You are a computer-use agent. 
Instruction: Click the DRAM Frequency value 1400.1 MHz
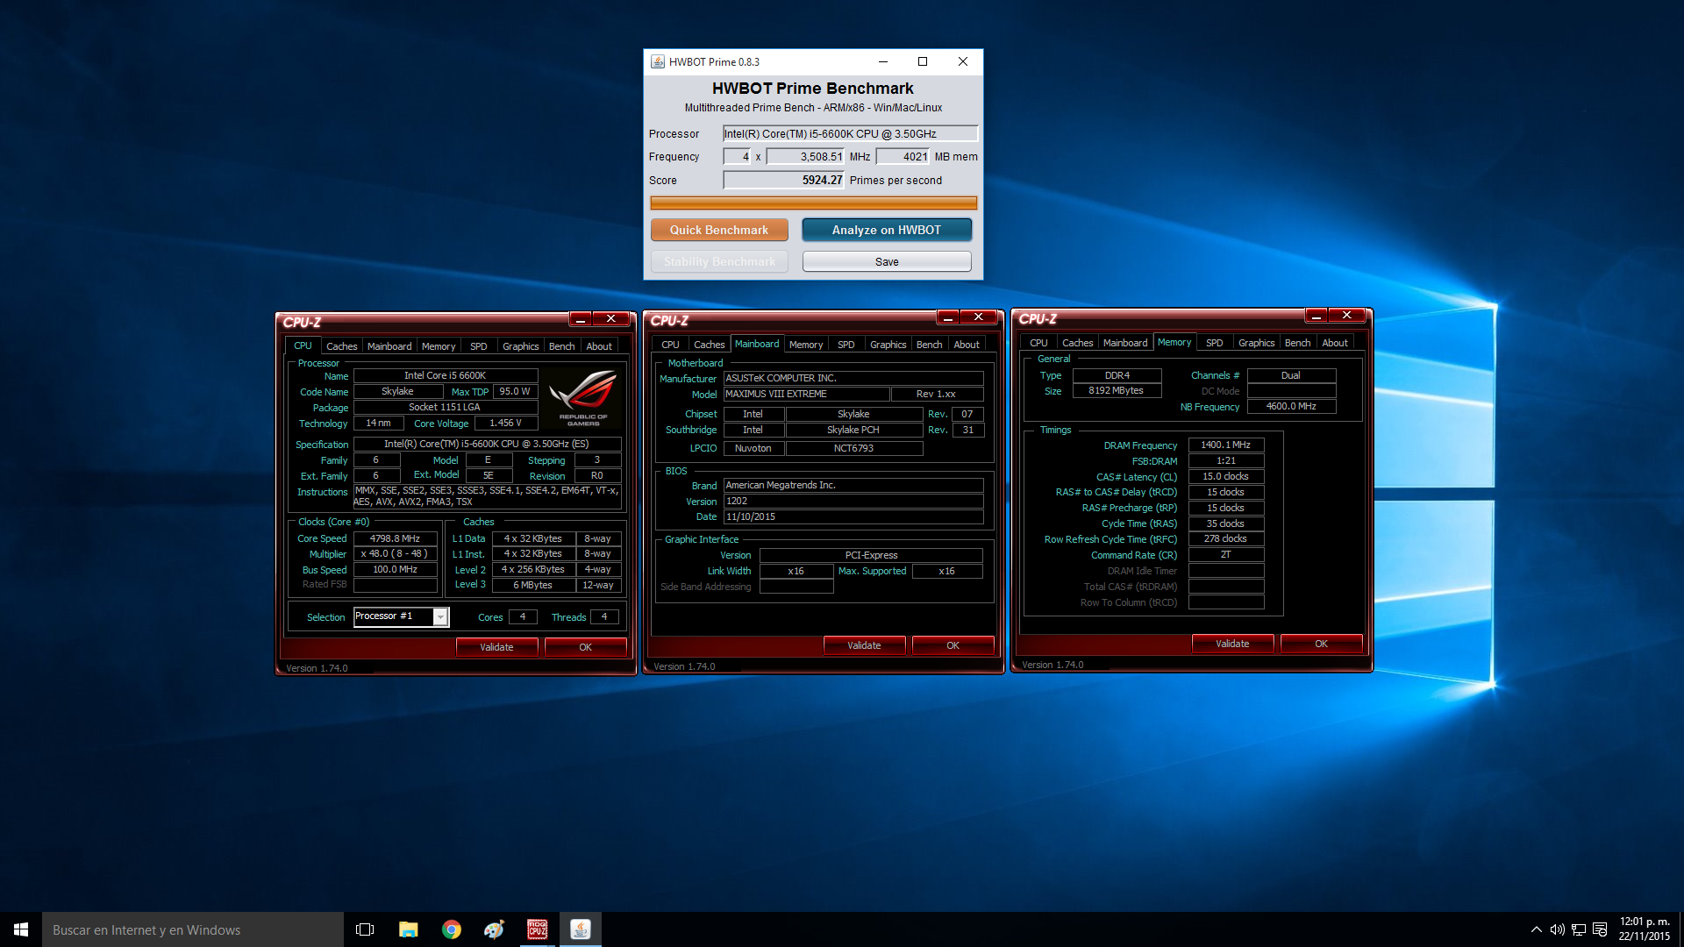pyautogui.click(x=1226, y=445)
